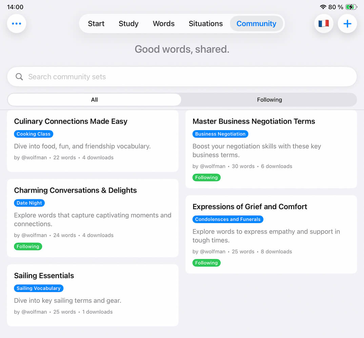Select the Sailing Vocabulary category badge
364x338 pixels.
(x=38, y=288)
